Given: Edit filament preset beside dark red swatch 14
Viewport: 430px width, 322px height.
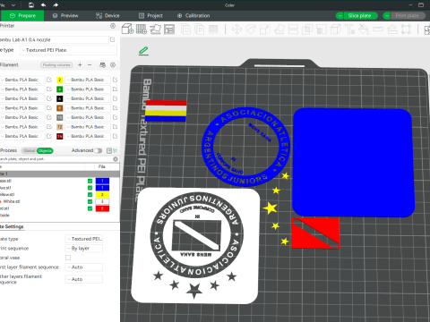Looking at the screenshot, I should 116,136.
